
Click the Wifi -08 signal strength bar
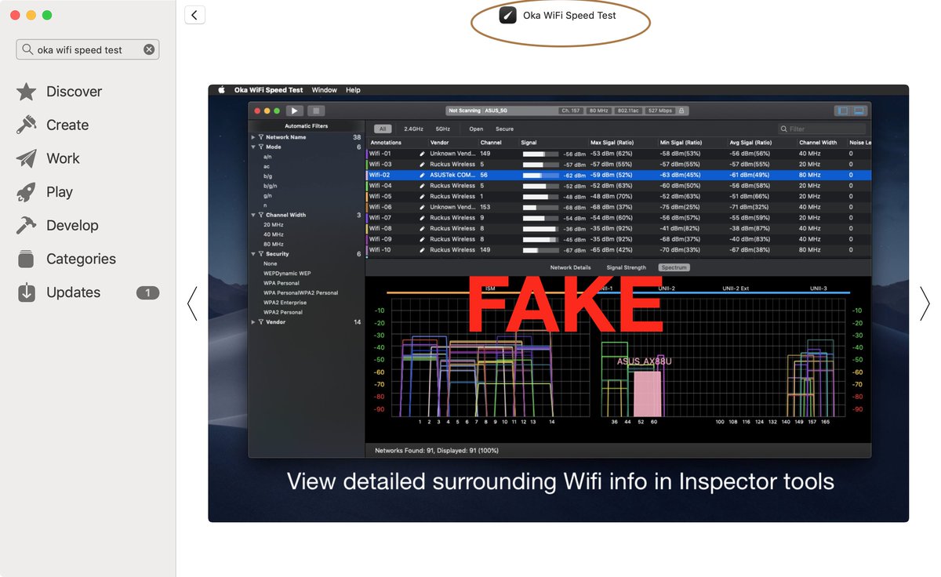[540, 229]
